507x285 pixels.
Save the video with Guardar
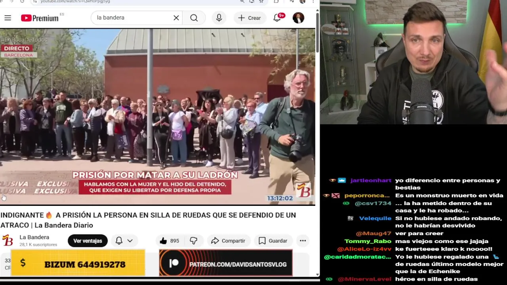273,241
